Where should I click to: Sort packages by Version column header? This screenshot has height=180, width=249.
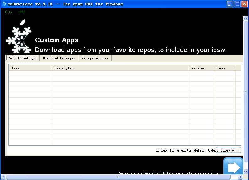pos(202,68)
